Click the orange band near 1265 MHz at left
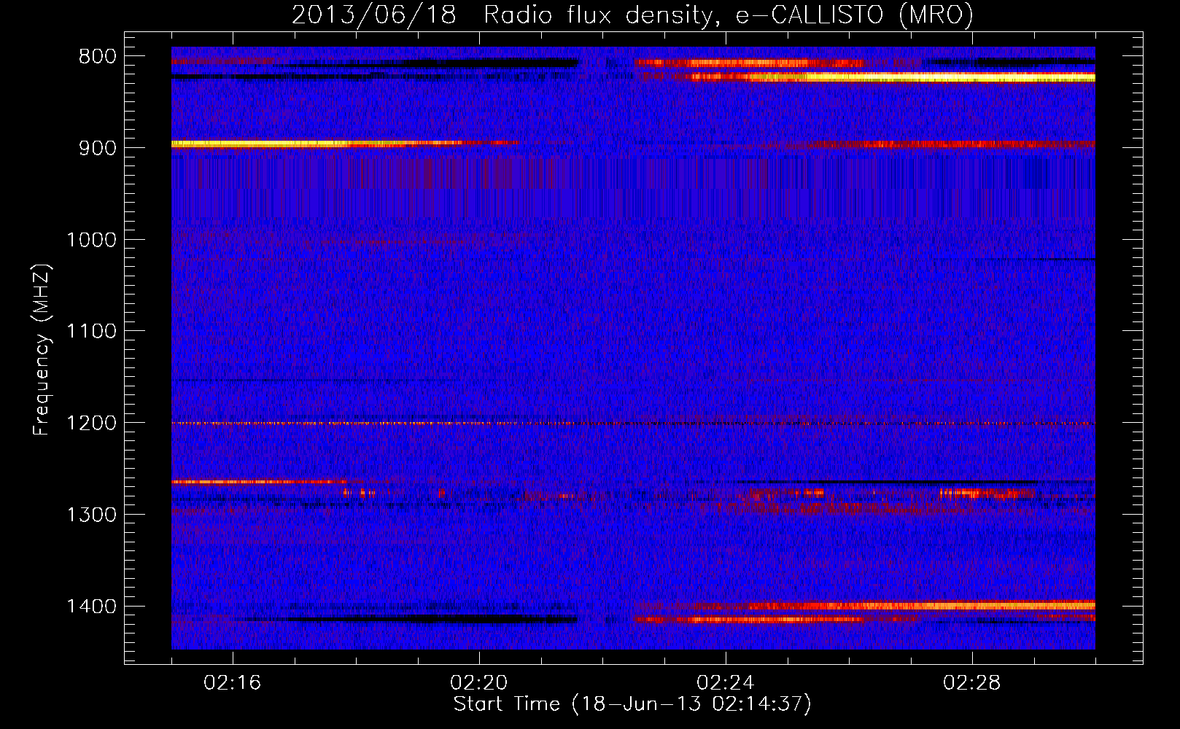 [x=259, y=482]
